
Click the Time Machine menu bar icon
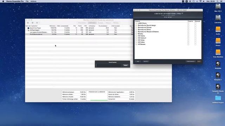coord(194,1)
